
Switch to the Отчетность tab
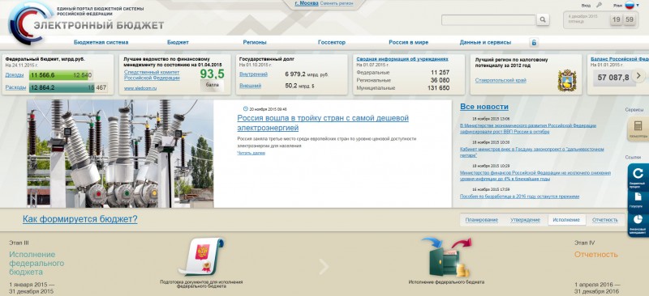(x=604, y=220)
